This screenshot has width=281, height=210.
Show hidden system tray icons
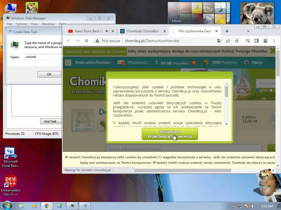click(x=233, y=206)
